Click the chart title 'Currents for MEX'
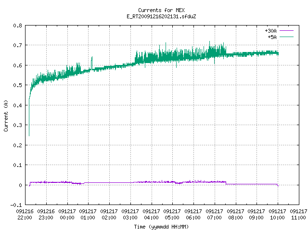The width and height of the screenshot is (308, 231). [161, 10]
